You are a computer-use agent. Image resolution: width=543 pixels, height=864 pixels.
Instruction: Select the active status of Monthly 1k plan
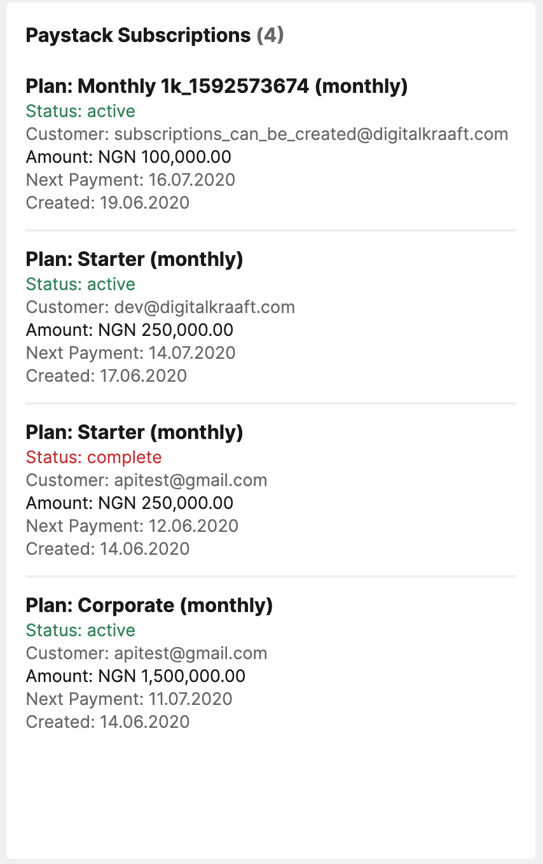tap(81, 111)
